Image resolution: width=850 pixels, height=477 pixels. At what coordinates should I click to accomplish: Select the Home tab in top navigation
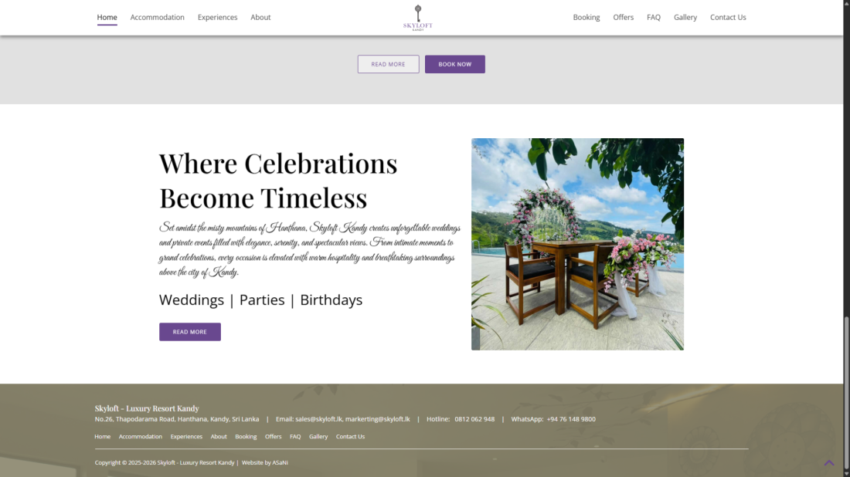[107, 17]
